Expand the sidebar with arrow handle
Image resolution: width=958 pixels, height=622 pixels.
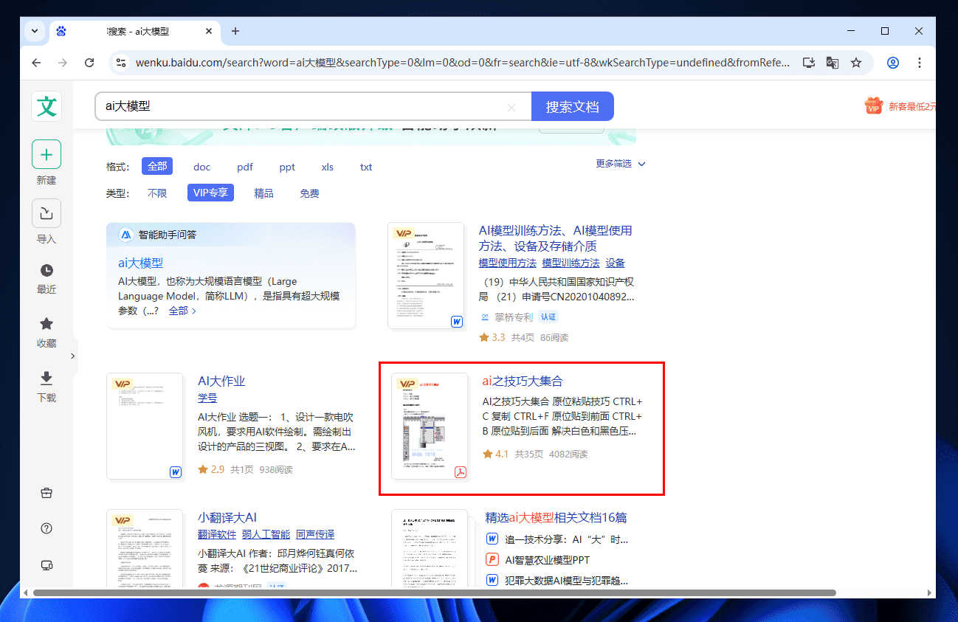[x=72, y=356]
